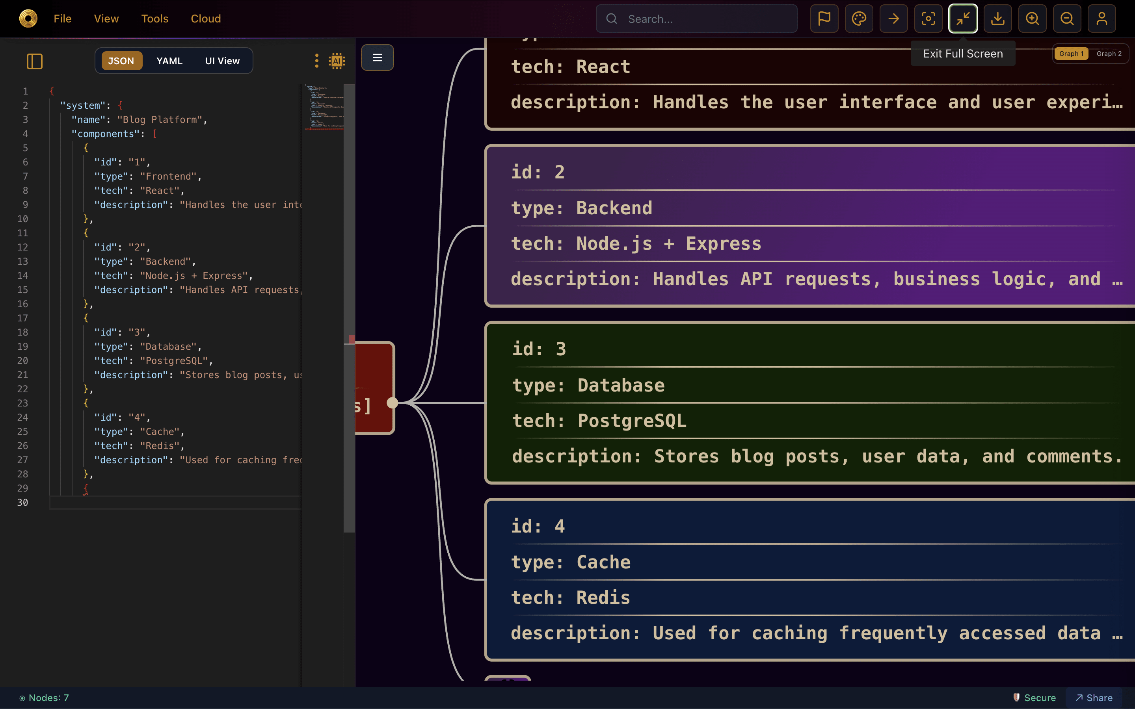1135x709 pixels.
Task: Click the golden spiral app logo
Action: click(28, 19)
